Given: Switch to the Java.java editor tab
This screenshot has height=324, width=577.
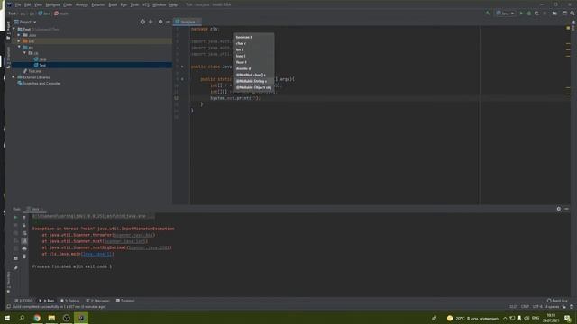Looking at the screenshot, I should (x=187, y=22).
